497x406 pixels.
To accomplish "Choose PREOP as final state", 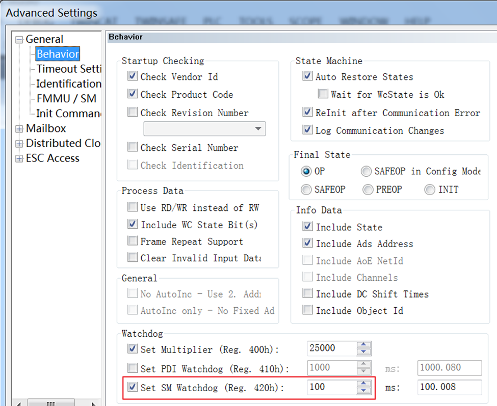I will point(368,190).
